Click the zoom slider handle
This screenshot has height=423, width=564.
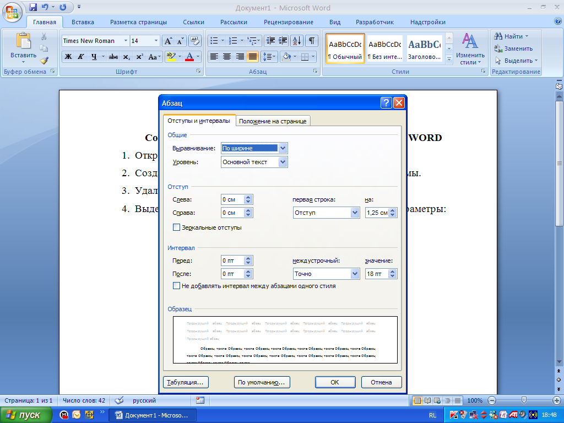click(524, 400)
